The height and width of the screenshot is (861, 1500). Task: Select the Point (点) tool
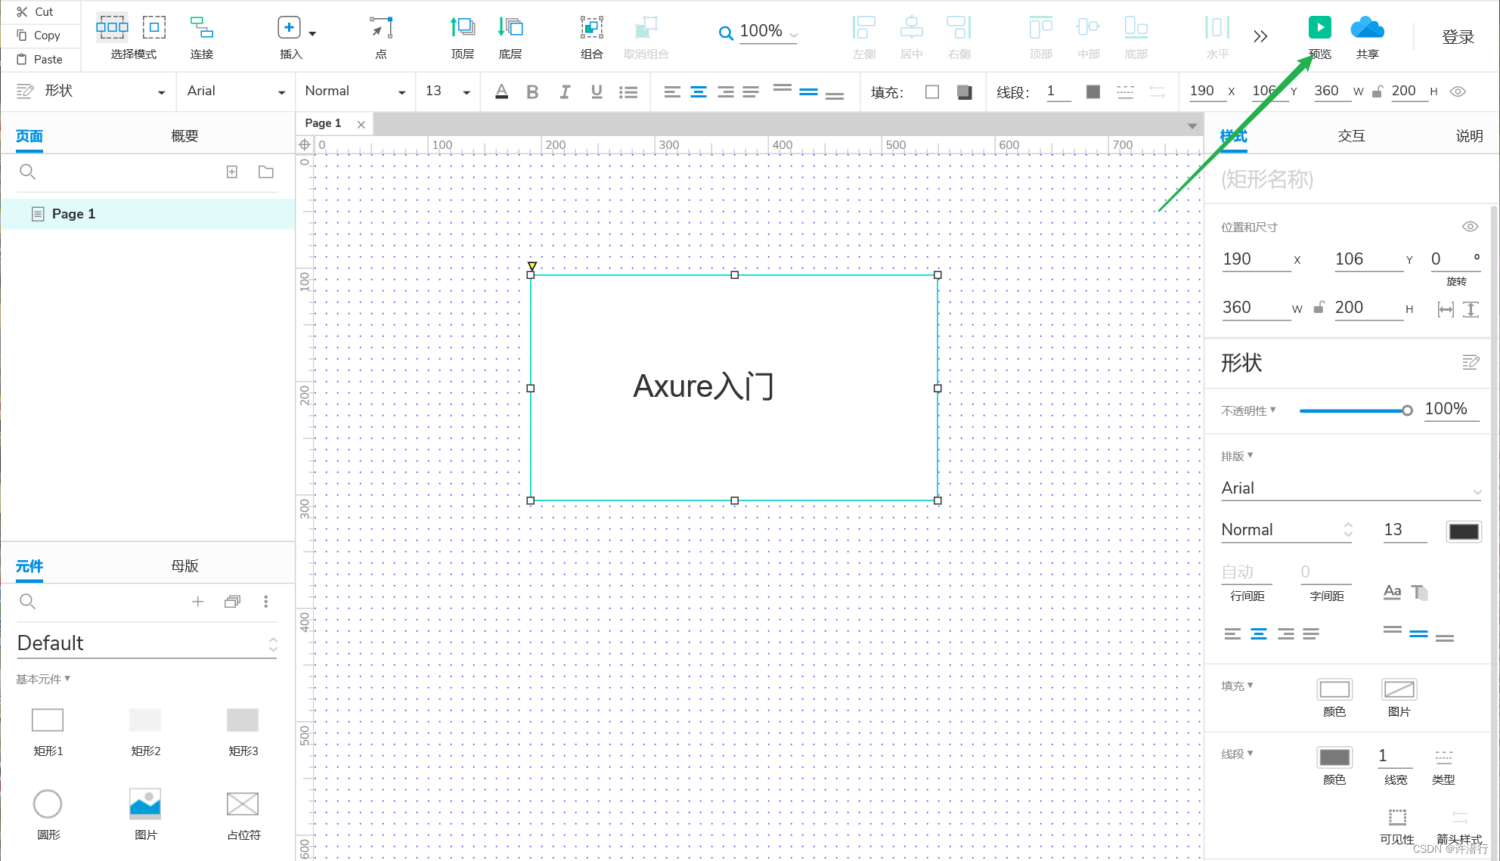[381, 28]
